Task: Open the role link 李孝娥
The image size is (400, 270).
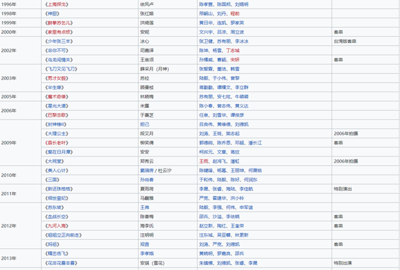Action: click(147, 253)
